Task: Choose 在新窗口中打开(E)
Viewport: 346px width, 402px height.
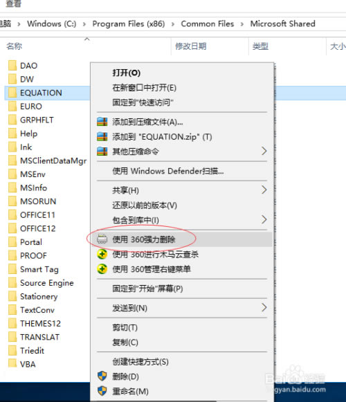Action: tap(144, 88)
